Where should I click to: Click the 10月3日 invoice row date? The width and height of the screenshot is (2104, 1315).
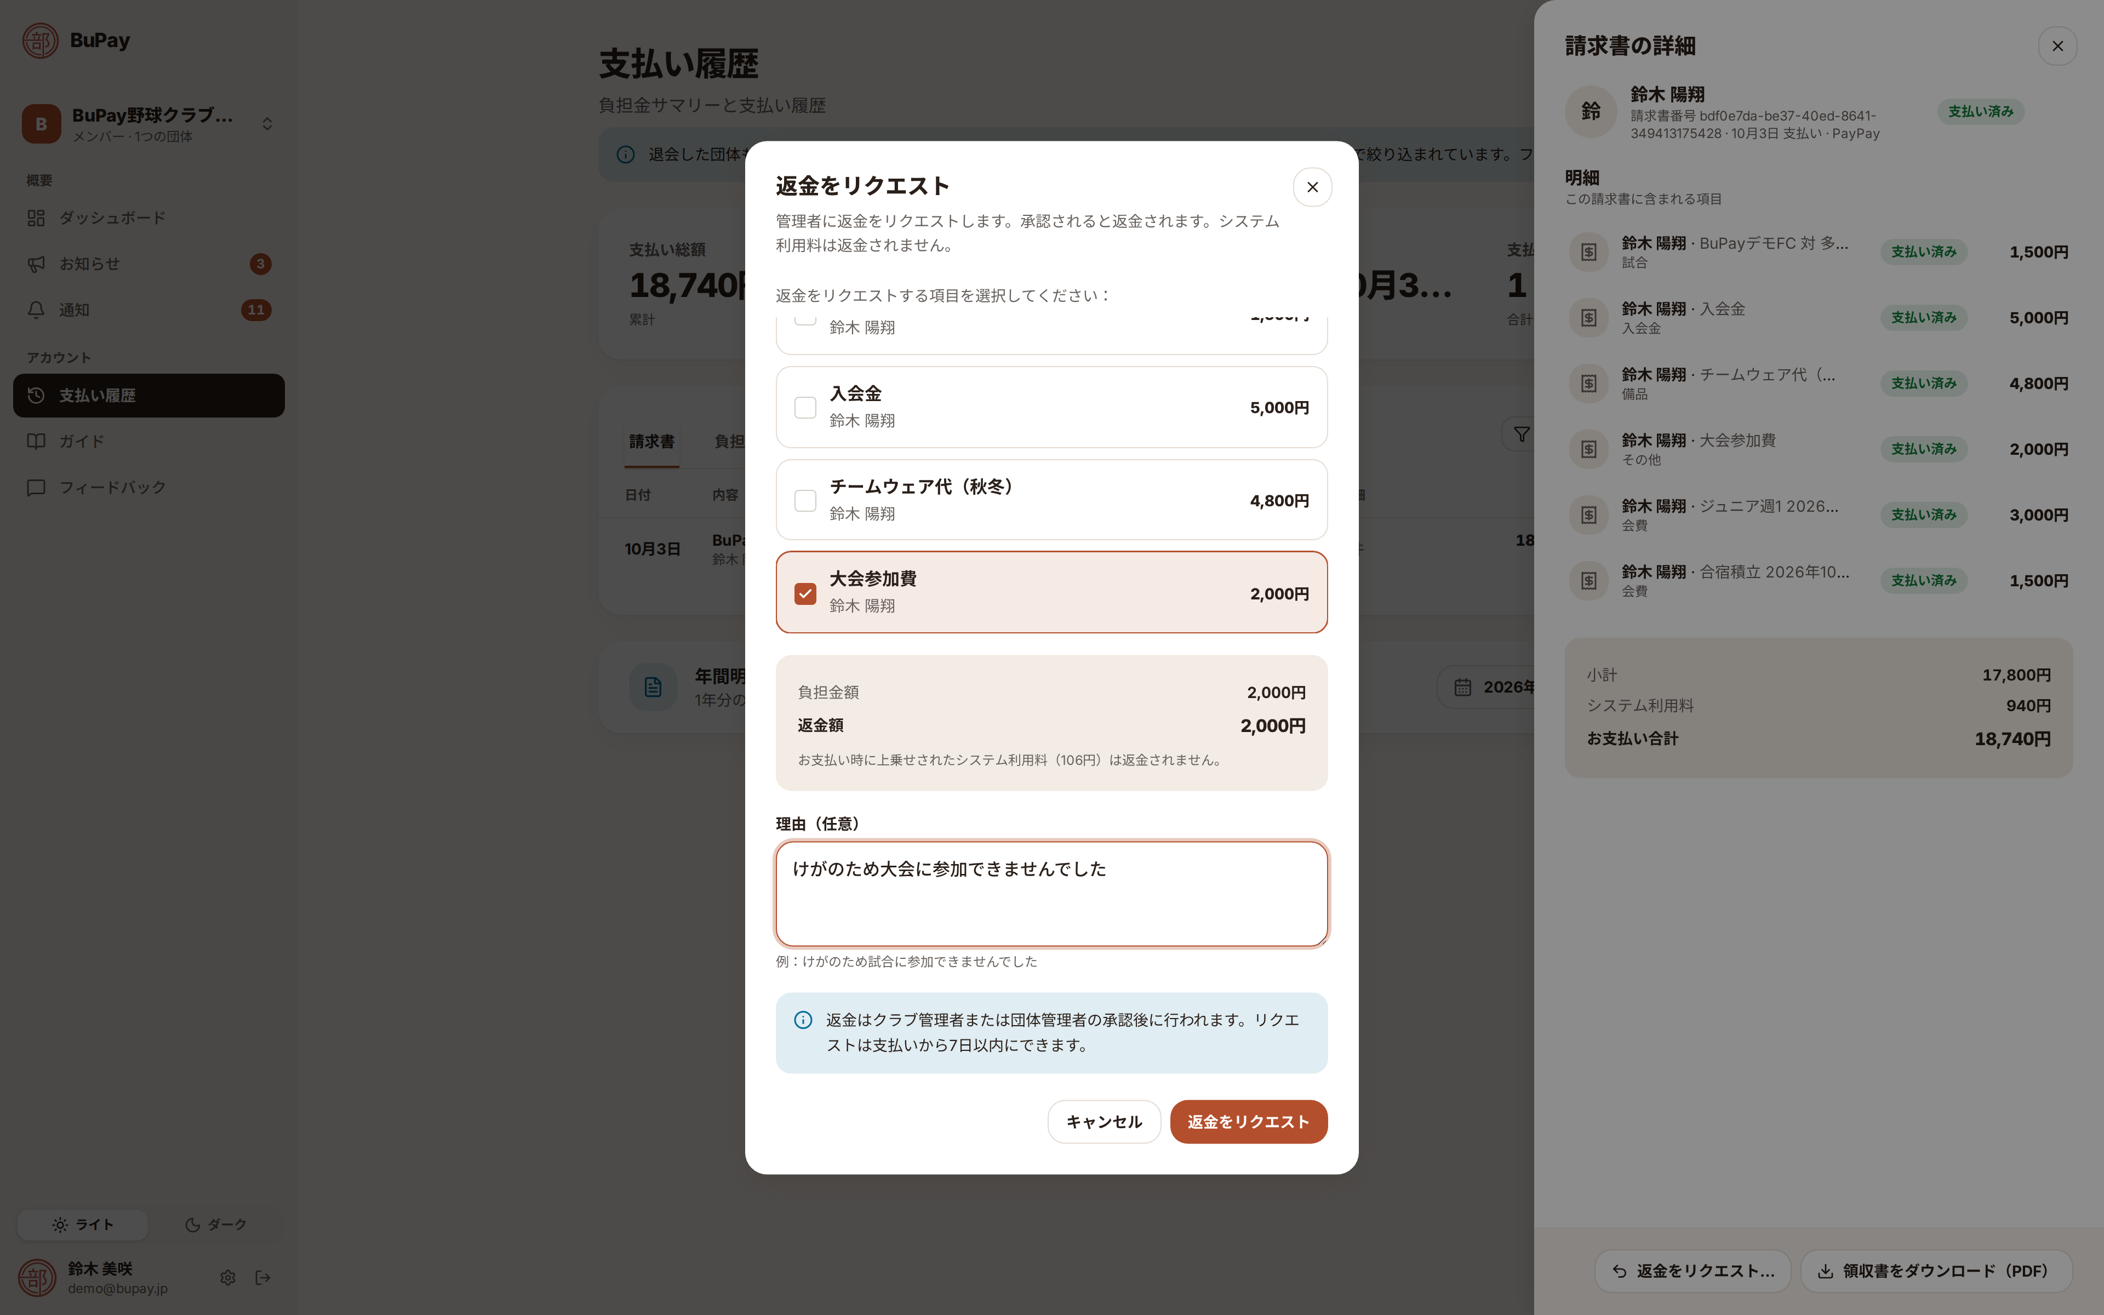tap(652, 549)
